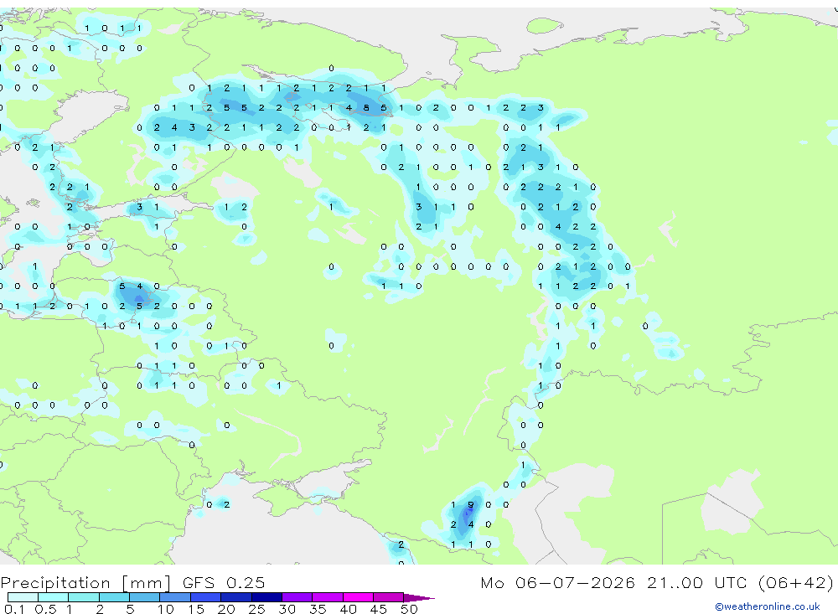Click the date 'Mo 06-07-2026'
Viewport: 838px width, 614px height.
pyautogui.click(x=557, y=582)
